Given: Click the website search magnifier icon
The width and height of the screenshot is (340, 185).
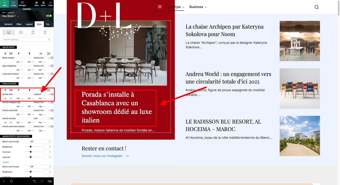Looking at the screenshot, I should (x=317, y=7).
